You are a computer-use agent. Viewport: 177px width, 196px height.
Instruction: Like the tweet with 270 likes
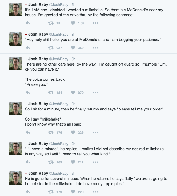pos(73,93)
